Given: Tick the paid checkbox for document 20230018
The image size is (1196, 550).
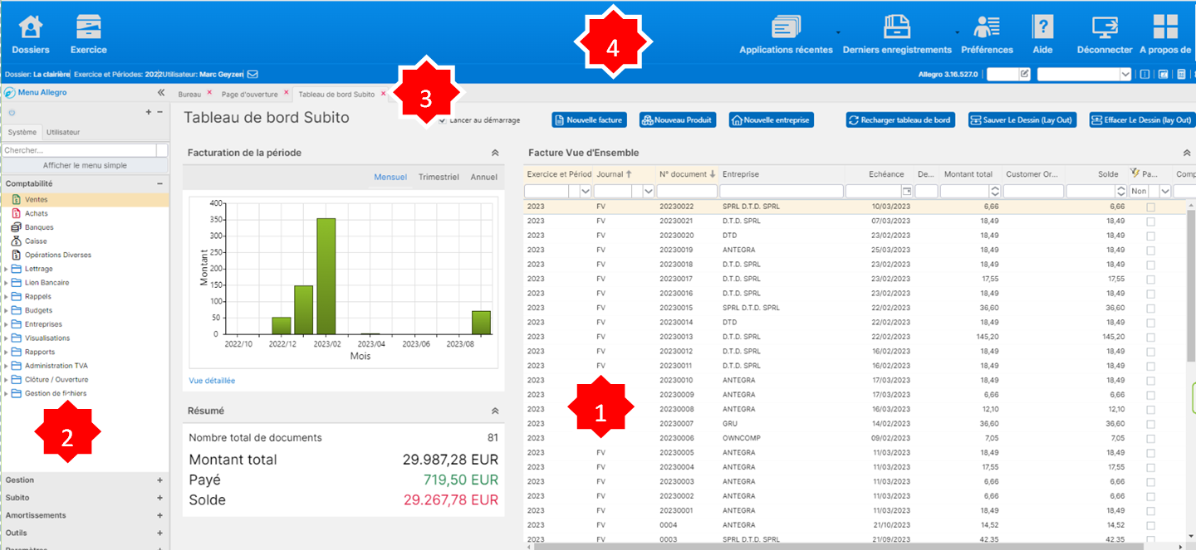Looking at the screenshot, I should pyautogui.click(x=1150, y=265).
